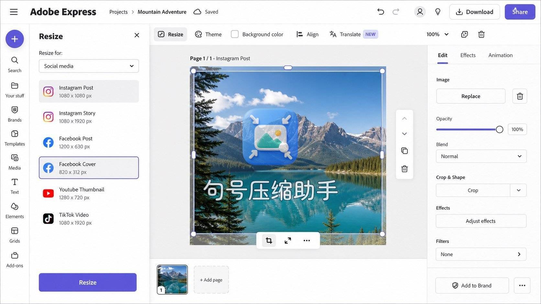541x304 pixels.
Task: Move layer up with the up chevron
Action: [404, 119]
